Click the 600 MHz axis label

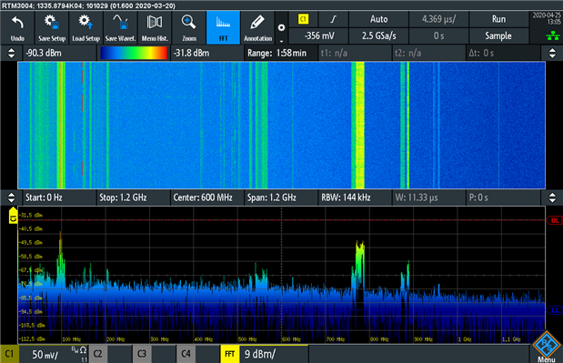(x=291, y=339)
